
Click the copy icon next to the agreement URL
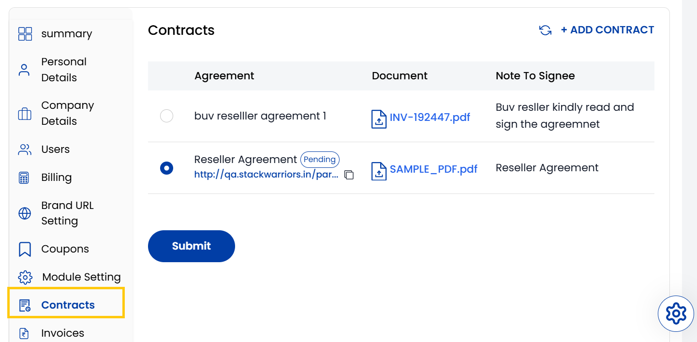pyautogui.click(x=349, y=175)
